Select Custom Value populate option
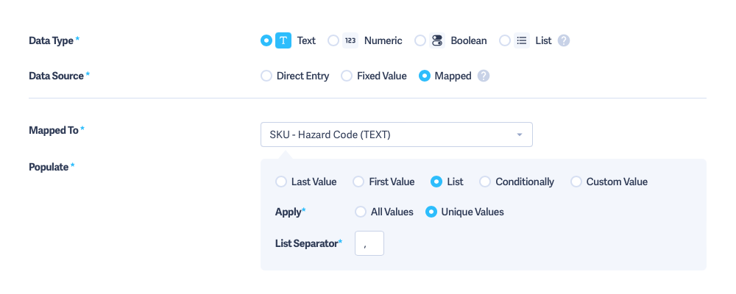The image size is (736, 294). coord(576,182)
